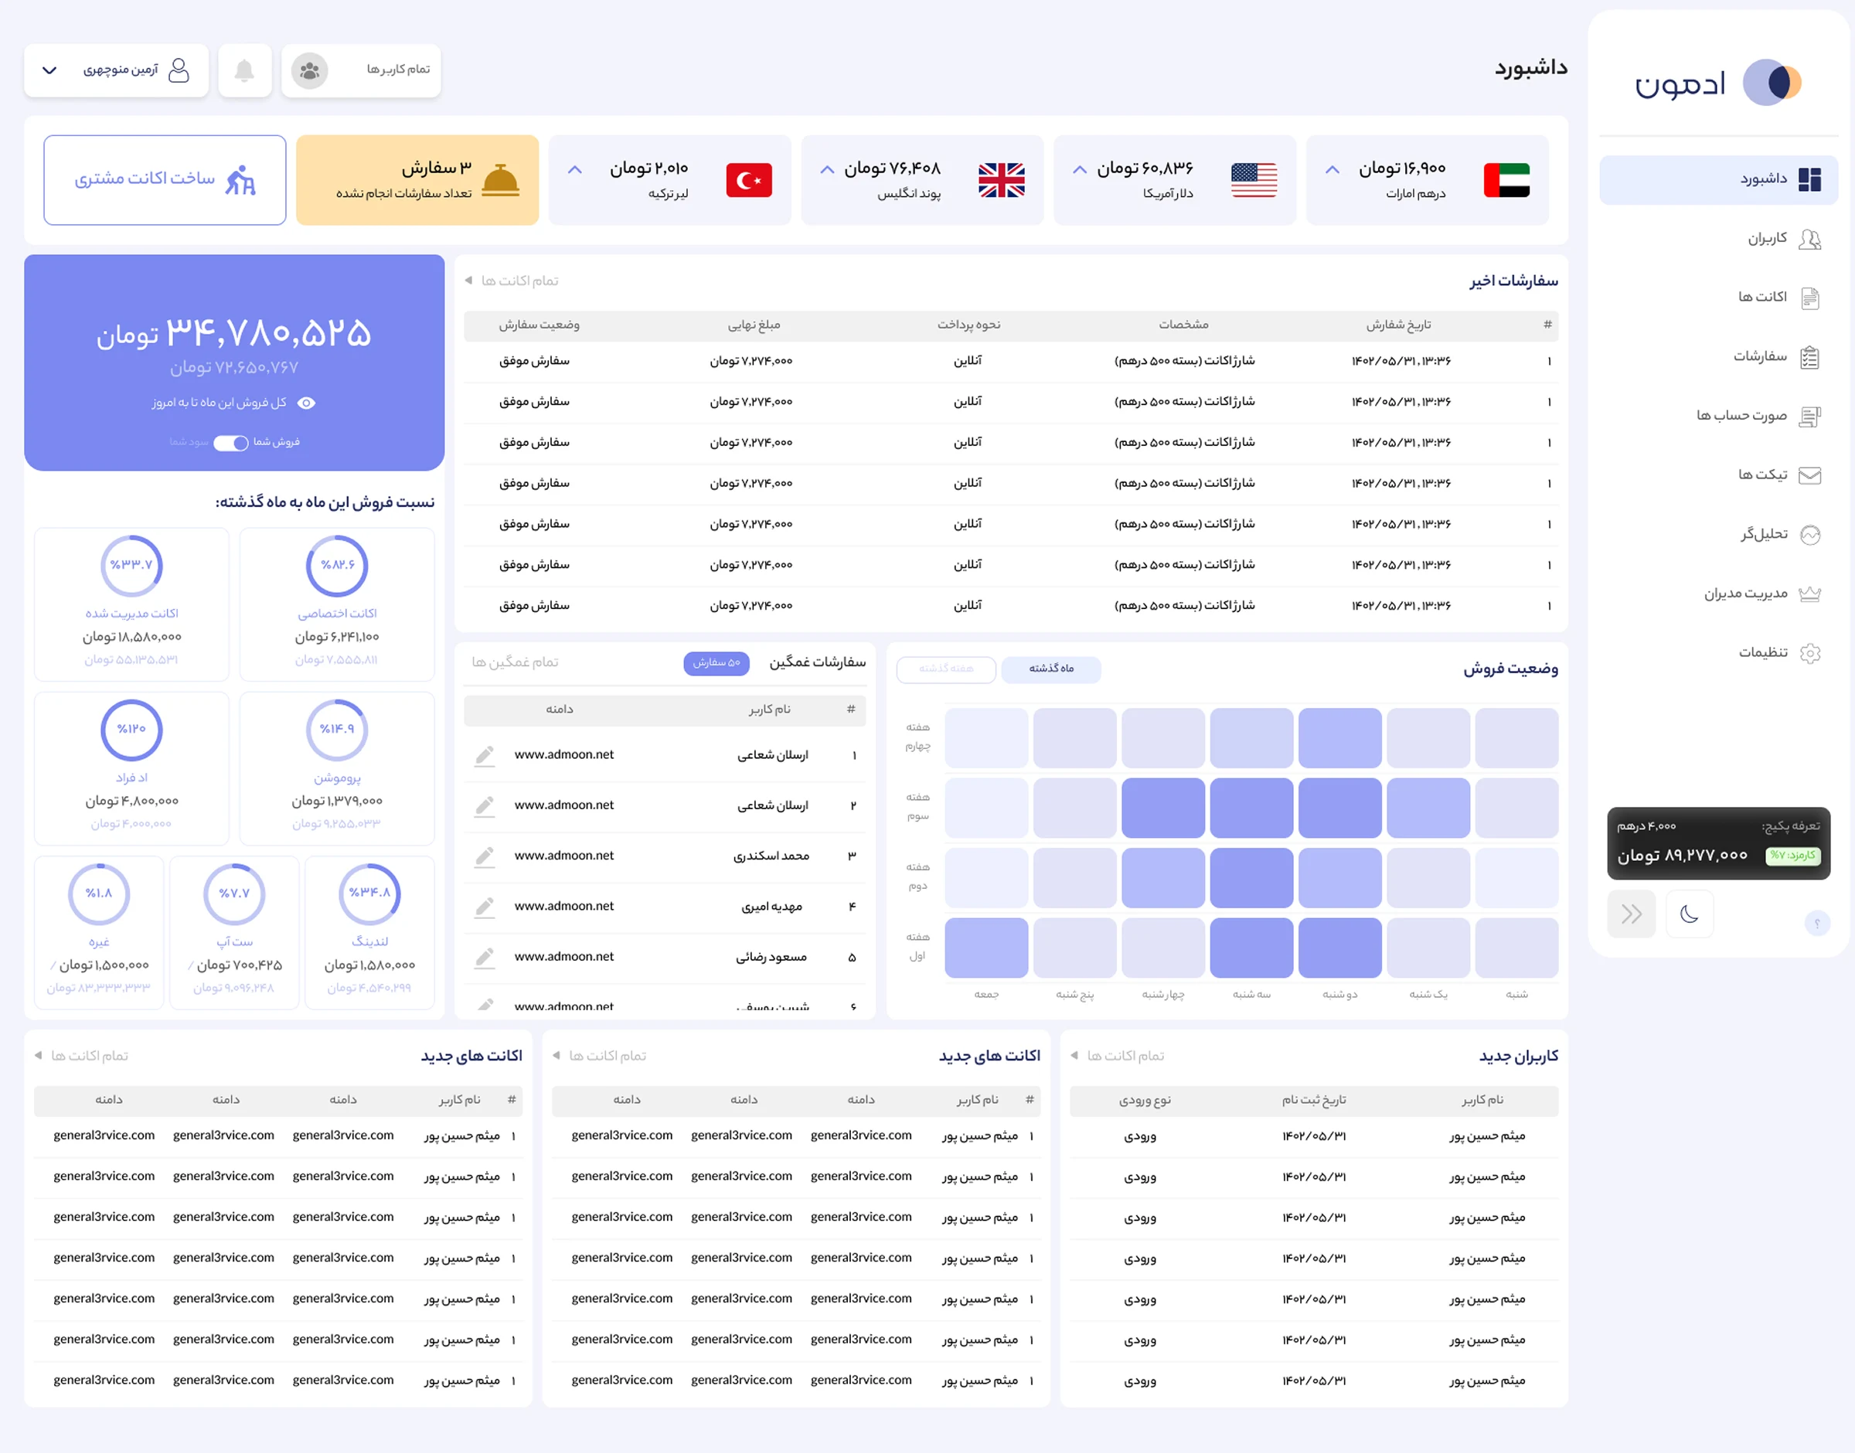This screenshot has height=1453, width=1855.
Task: Click the وضعیت سفارش column header
Action: tap(539, 325)
